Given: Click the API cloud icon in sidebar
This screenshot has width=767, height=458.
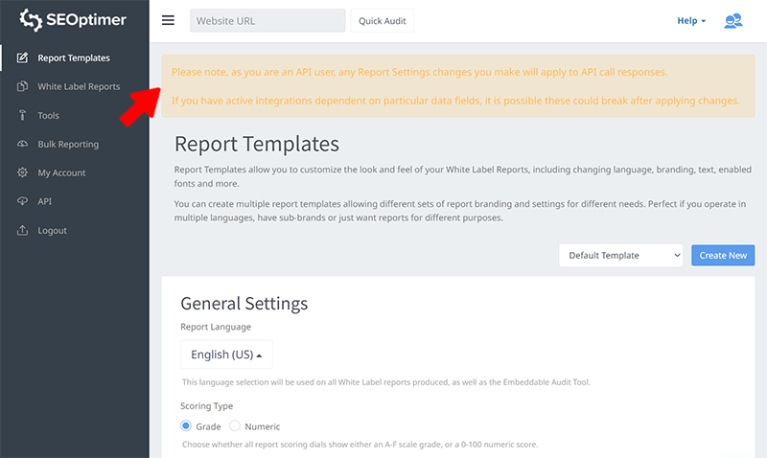Looking at the screenshot, I should point(22,201).
